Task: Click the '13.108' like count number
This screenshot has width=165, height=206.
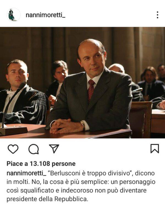Action: tap(40, 164)
